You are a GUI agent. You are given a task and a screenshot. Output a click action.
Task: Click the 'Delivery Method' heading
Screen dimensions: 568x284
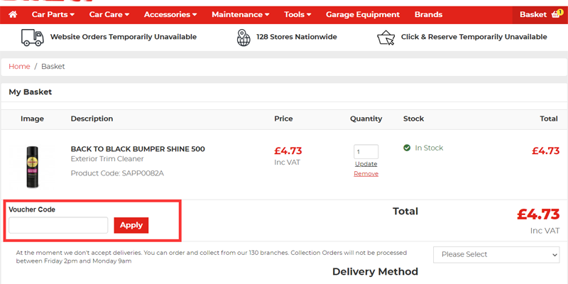tap(375, 272)
